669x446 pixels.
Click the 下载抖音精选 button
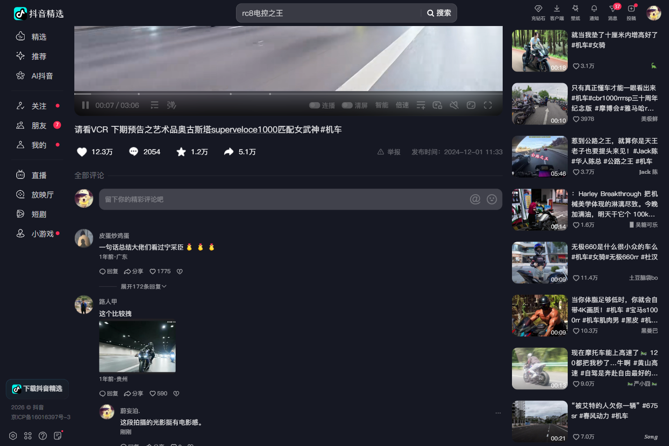click(x=37, y=389)
